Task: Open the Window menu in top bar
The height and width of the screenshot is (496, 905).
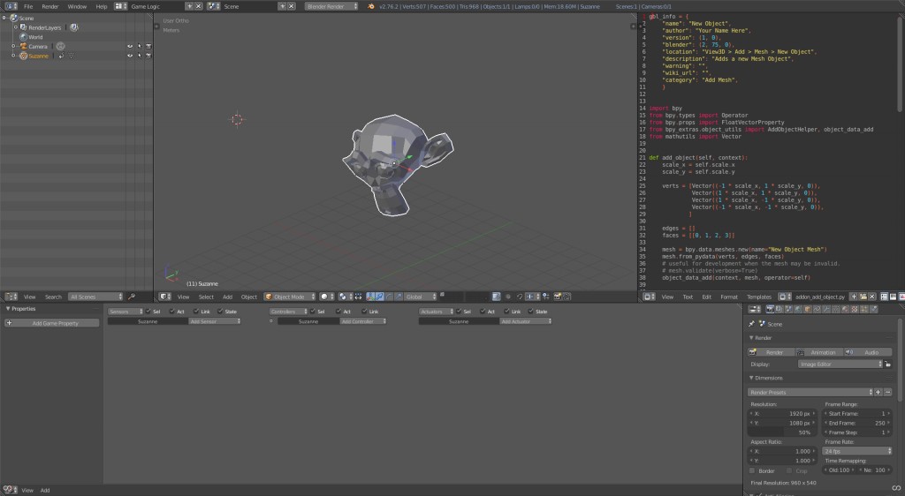Action: pyautogui.click(x=77, y=6)
